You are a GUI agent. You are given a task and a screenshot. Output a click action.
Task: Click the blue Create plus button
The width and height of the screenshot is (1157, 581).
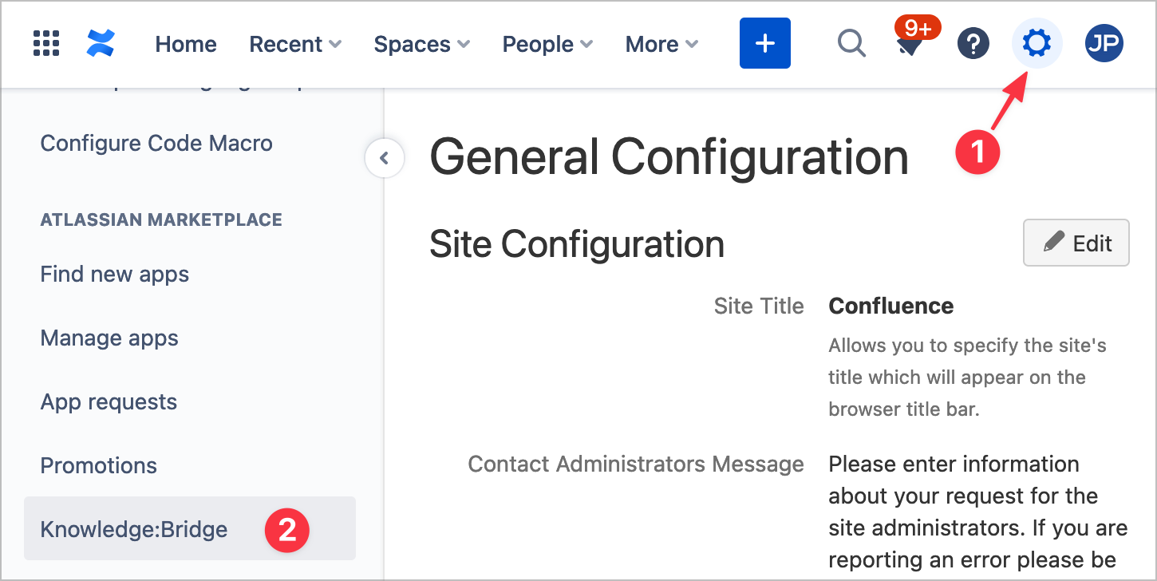tap(764, 43)
